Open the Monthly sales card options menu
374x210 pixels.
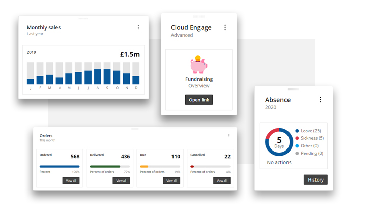(138, 27)
